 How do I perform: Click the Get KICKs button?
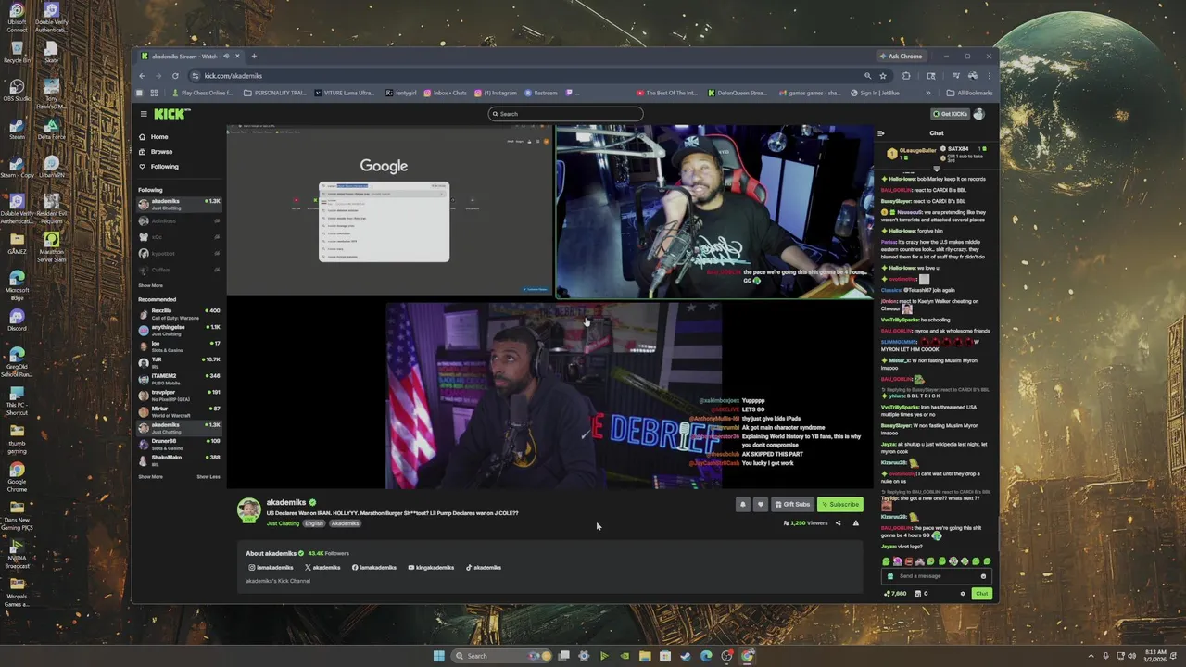point(950,114)
